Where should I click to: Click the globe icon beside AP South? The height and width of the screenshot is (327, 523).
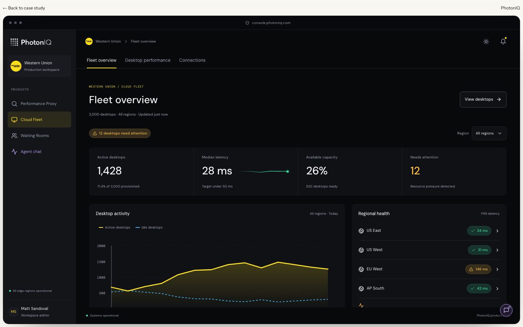click(361, 288)
